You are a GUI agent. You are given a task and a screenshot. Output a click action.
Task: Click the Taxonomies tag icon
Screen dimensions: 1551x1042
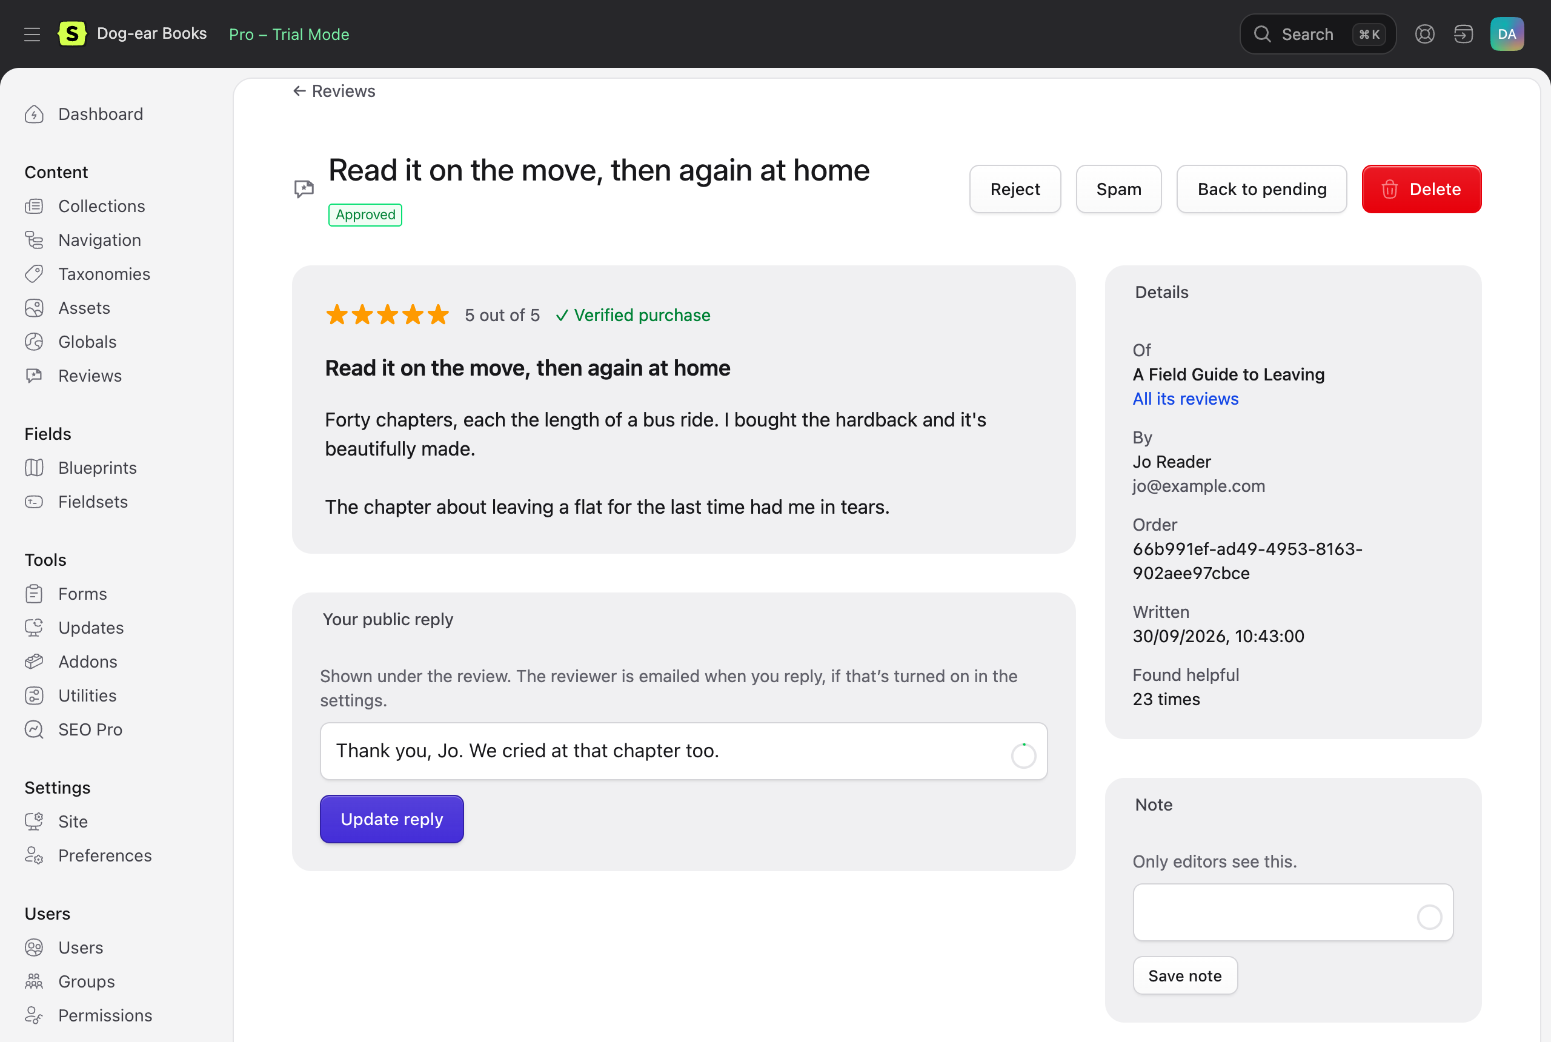tap(34, 274)
